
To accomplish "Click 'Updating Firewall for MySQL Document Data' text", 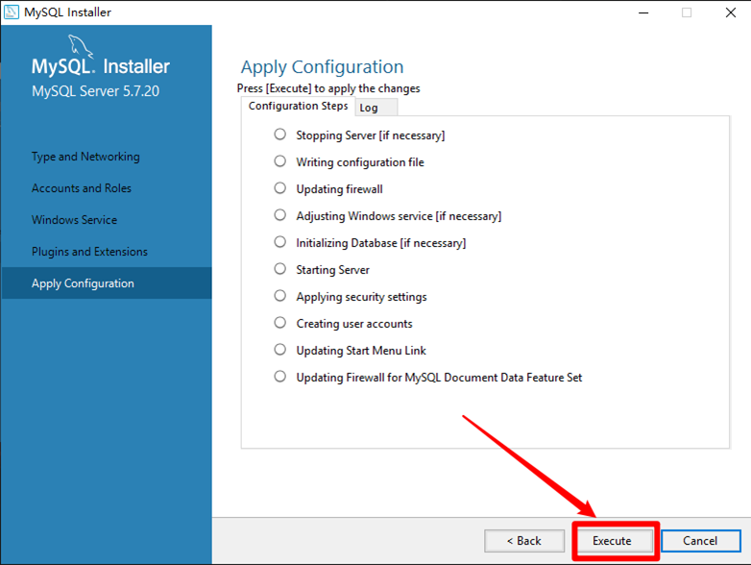I will pyautogui.click(x=439, y=378).
